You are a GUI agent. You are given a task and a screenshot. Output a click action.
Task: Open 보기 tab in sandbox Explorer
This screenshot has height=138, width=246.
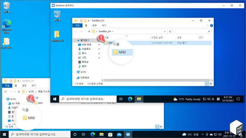[x=104, y=25]
